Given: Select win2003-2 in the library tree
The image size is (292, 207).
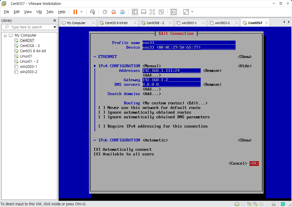Looking at the screenshot, I should [29, 72].
